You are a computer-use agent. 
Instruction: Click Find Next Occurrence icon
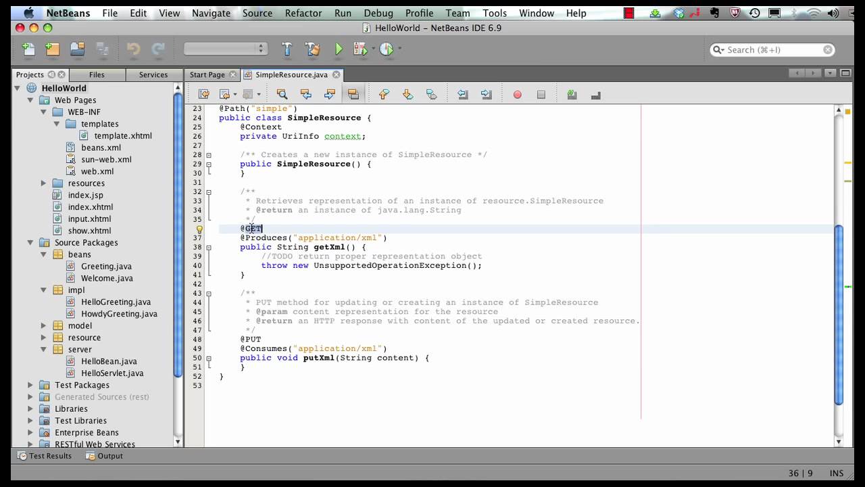330,95
